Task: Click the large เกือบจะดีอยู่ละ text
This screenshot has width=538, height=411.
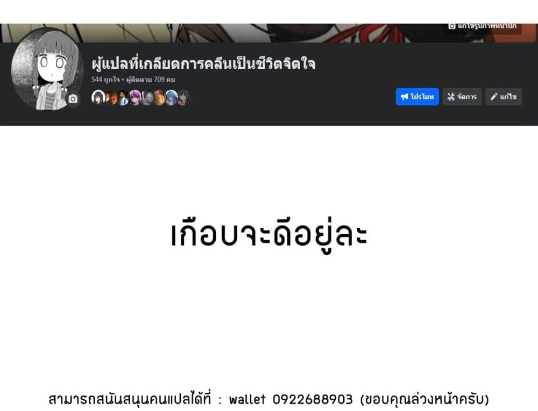Action: pyautogui.click(x=270, y=235)
